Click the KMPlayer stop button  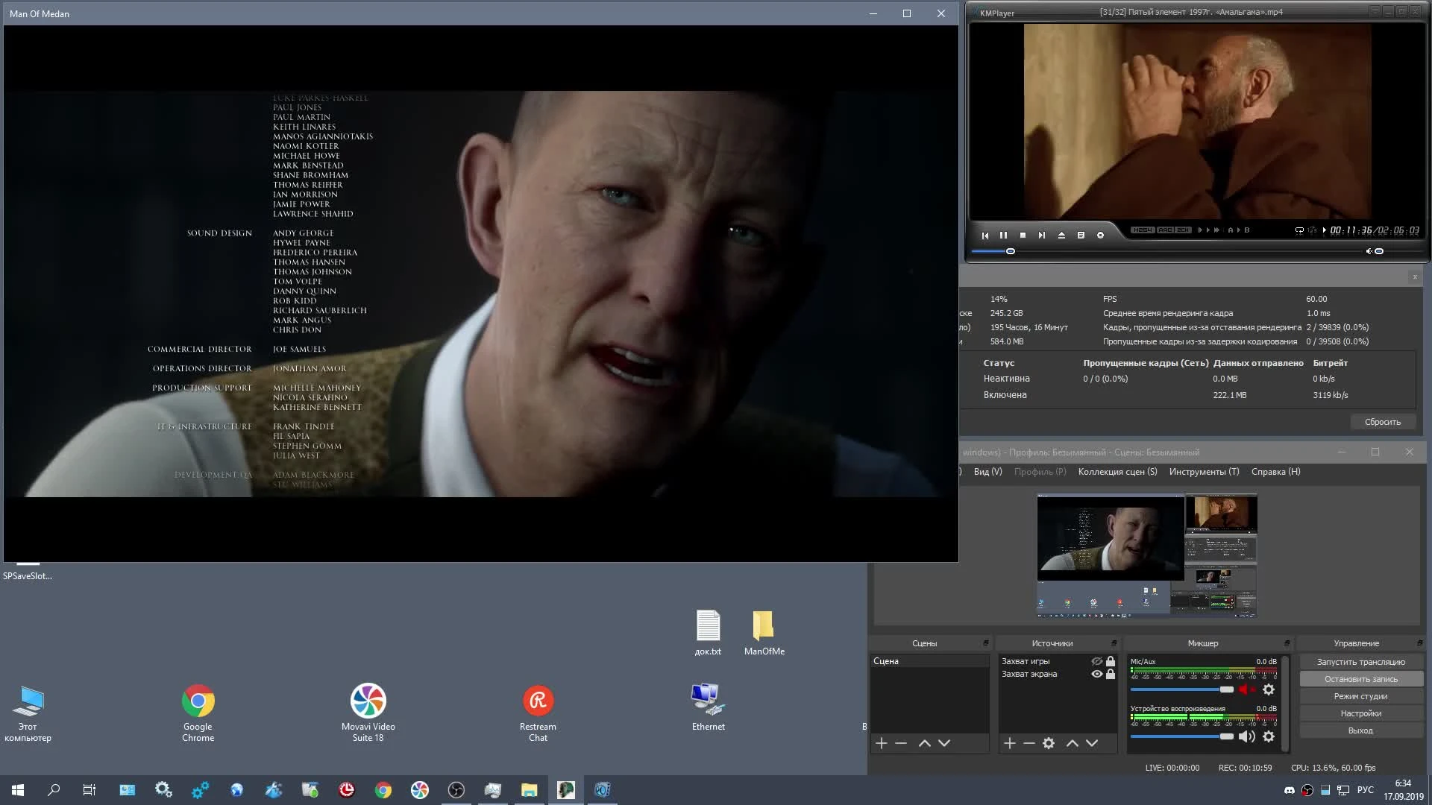coord(1023,235)
